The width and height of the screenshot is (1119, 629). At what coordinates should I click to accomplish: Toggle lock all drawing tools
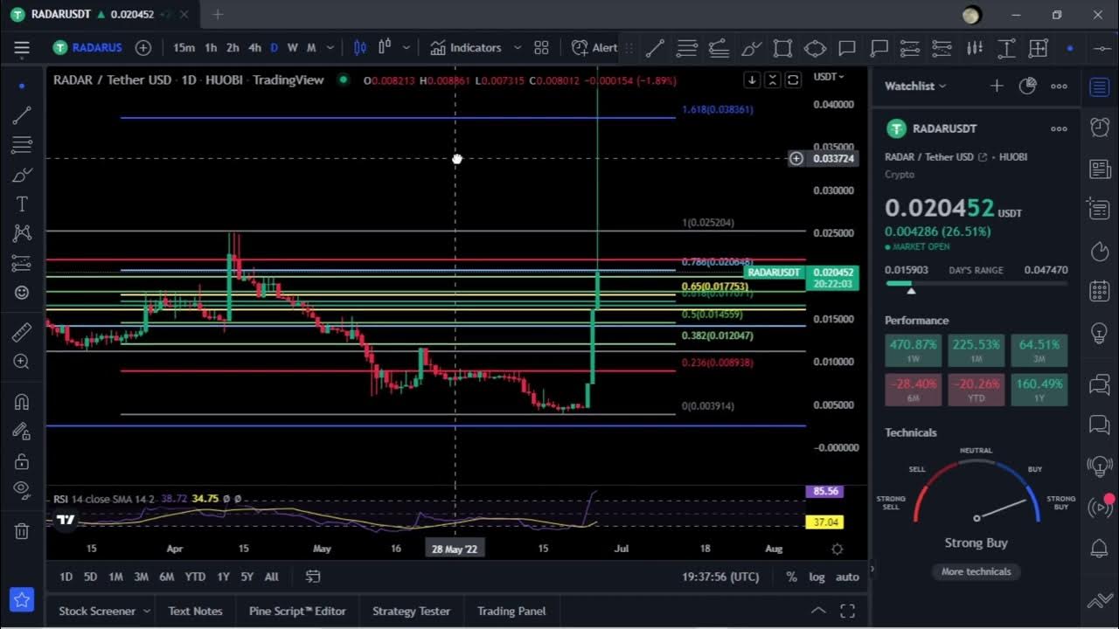point(22,460)
